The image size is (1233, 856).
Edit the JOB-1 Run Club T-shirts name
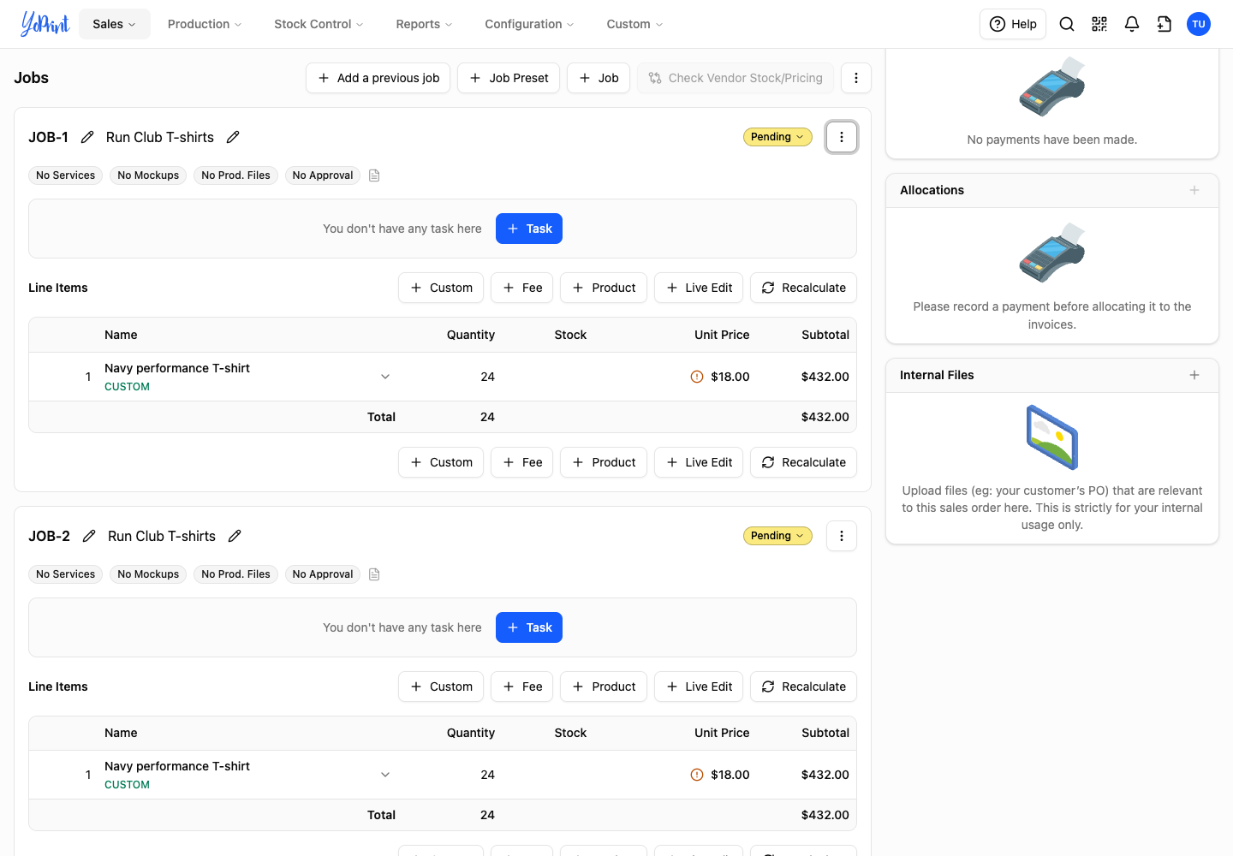click(233, 137)
